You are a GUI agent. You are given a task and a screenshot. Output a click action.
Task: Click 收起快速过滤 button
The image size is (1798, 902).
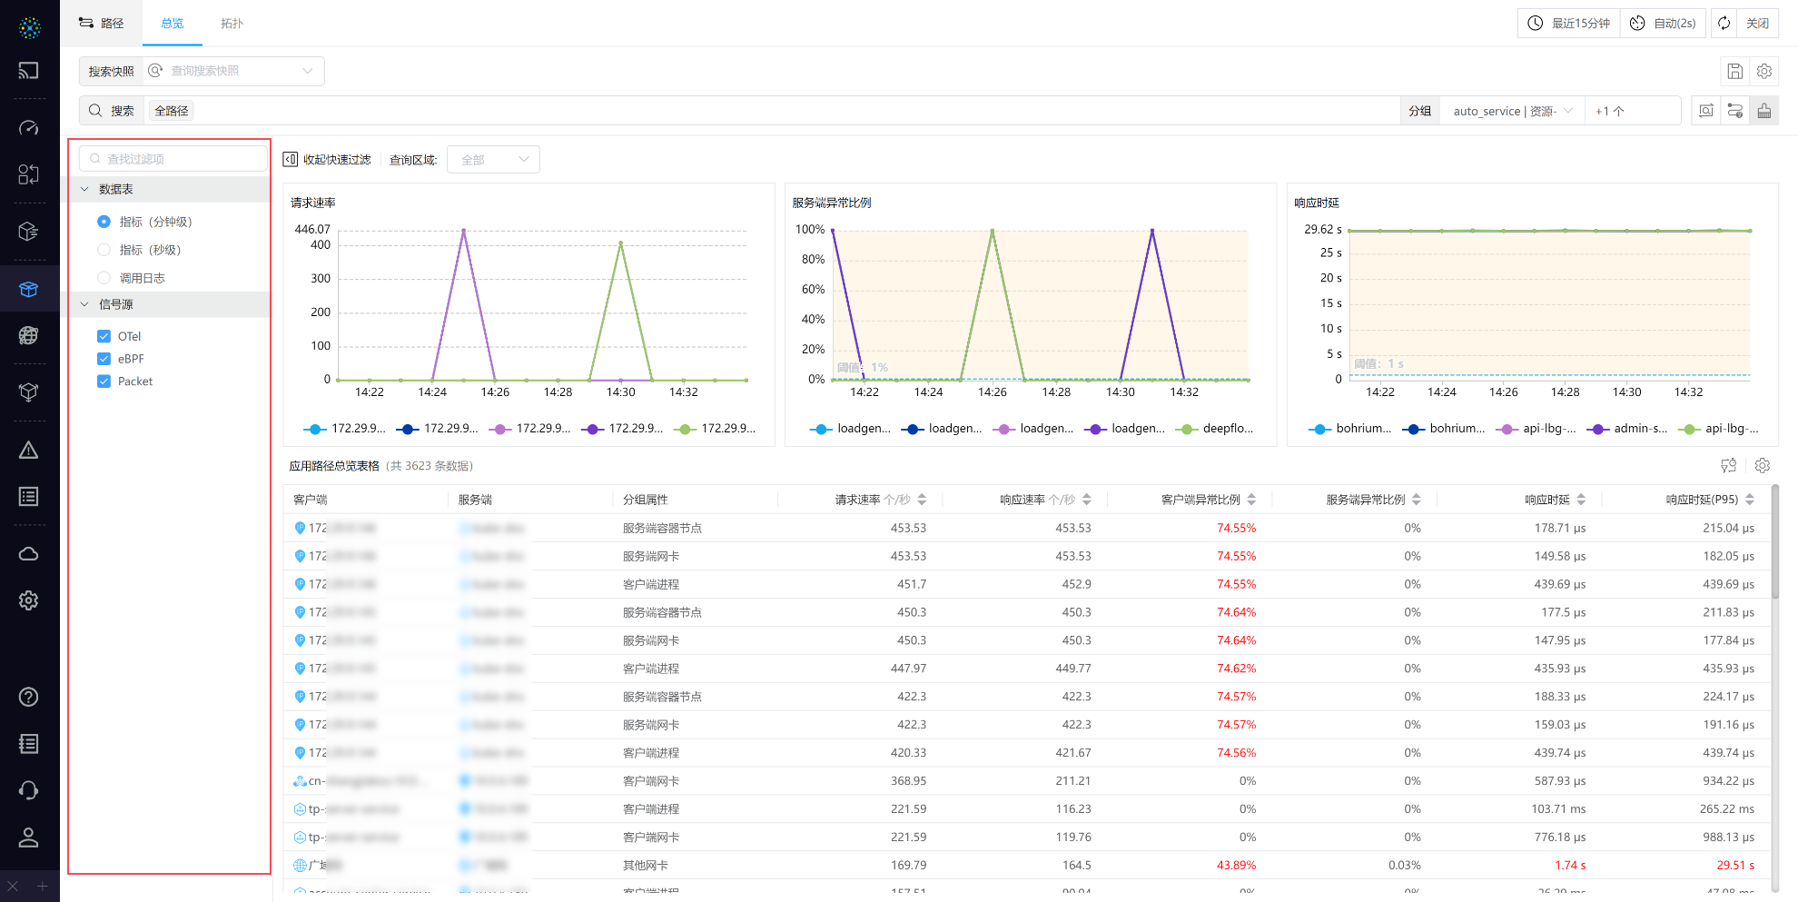tap(328, 160)
